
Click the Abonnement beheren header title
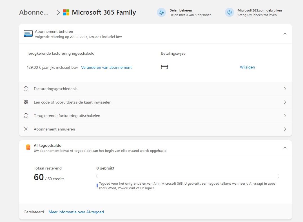click(54, 32)
